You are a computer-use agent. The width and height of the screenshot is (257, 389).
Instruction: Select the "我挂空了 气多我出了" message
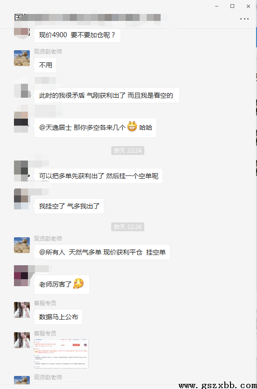pyautogui.click(x=69, y=206)
